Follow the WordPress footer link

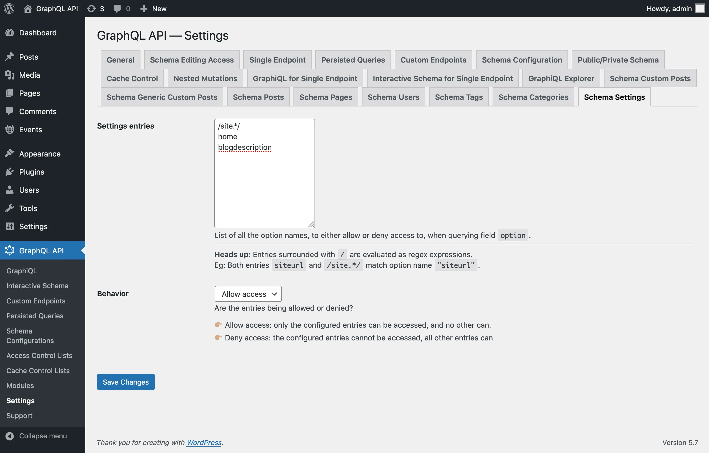[204, 442]
